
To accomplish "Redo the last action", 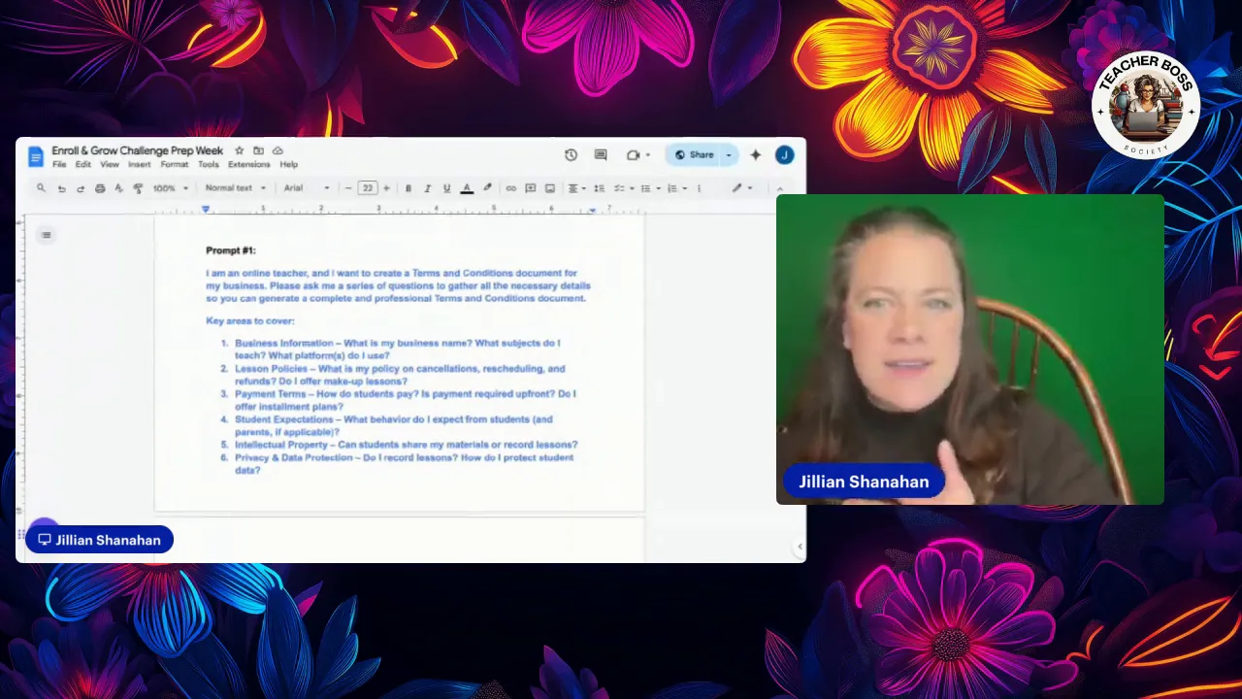I will pos(81,188).
